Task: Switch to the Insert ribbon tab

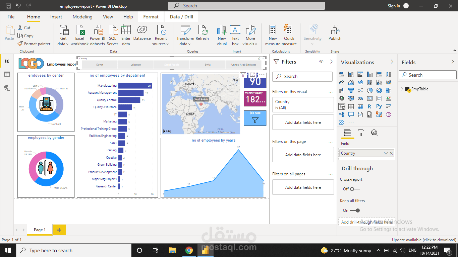Action: 56,17
